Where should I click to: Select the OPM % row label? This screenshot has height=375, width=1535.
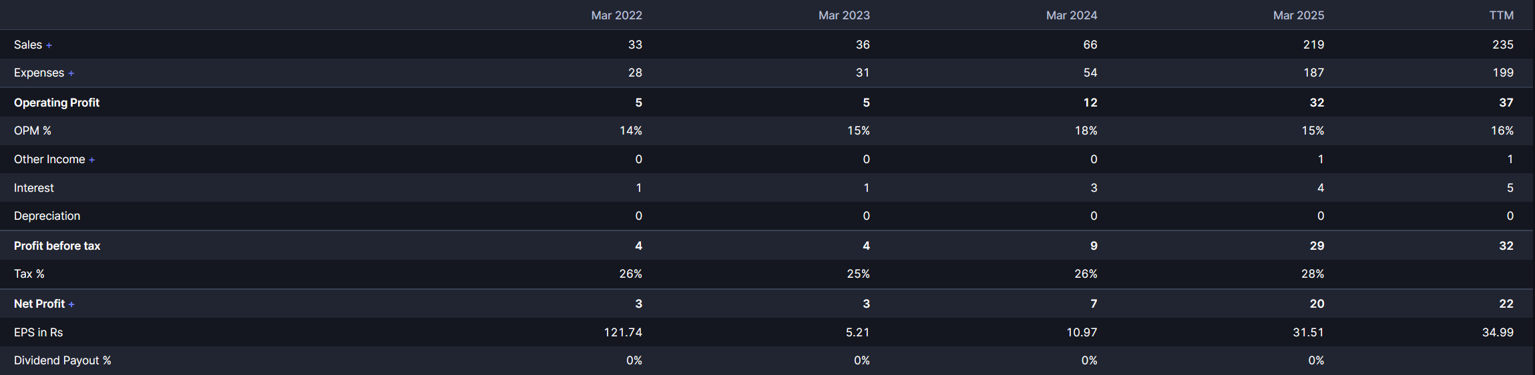click(x=33, y=131)
